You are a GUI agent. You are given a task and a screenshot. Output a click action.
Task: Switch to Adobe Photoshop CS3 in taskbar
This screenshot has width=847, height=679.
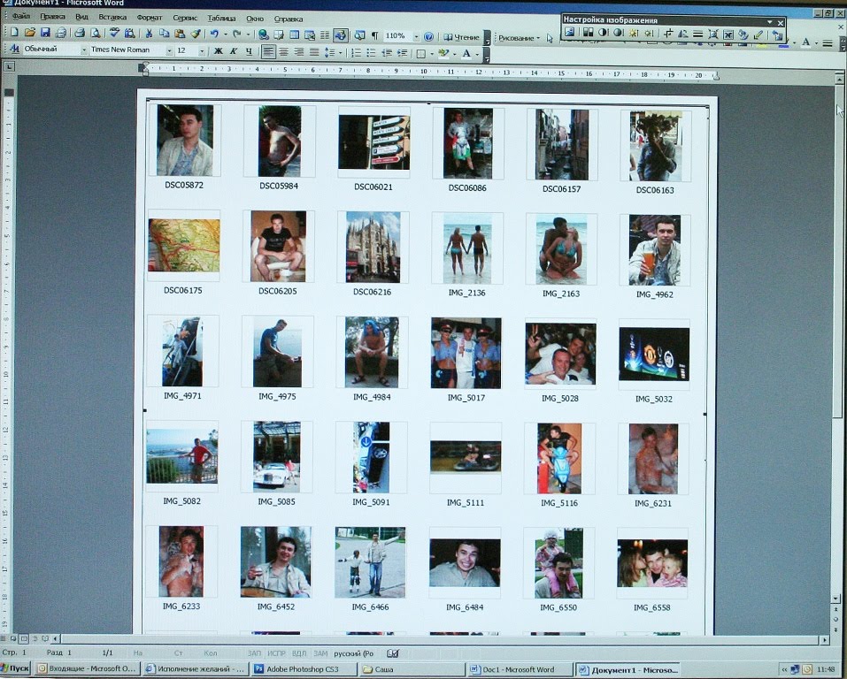(304, 669)
